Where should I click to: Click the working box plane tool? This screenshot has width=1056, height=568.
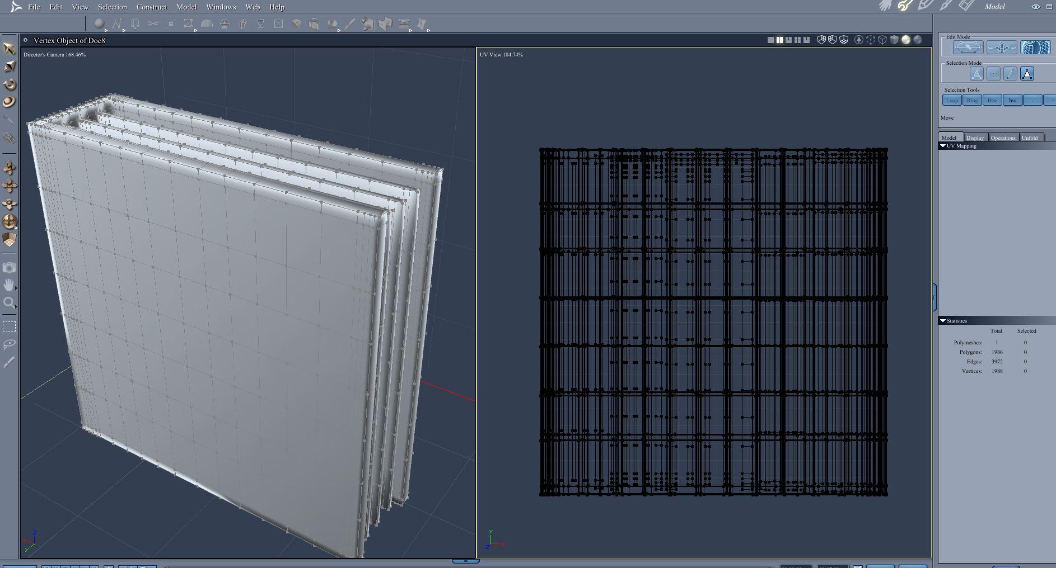click(9, 239)
